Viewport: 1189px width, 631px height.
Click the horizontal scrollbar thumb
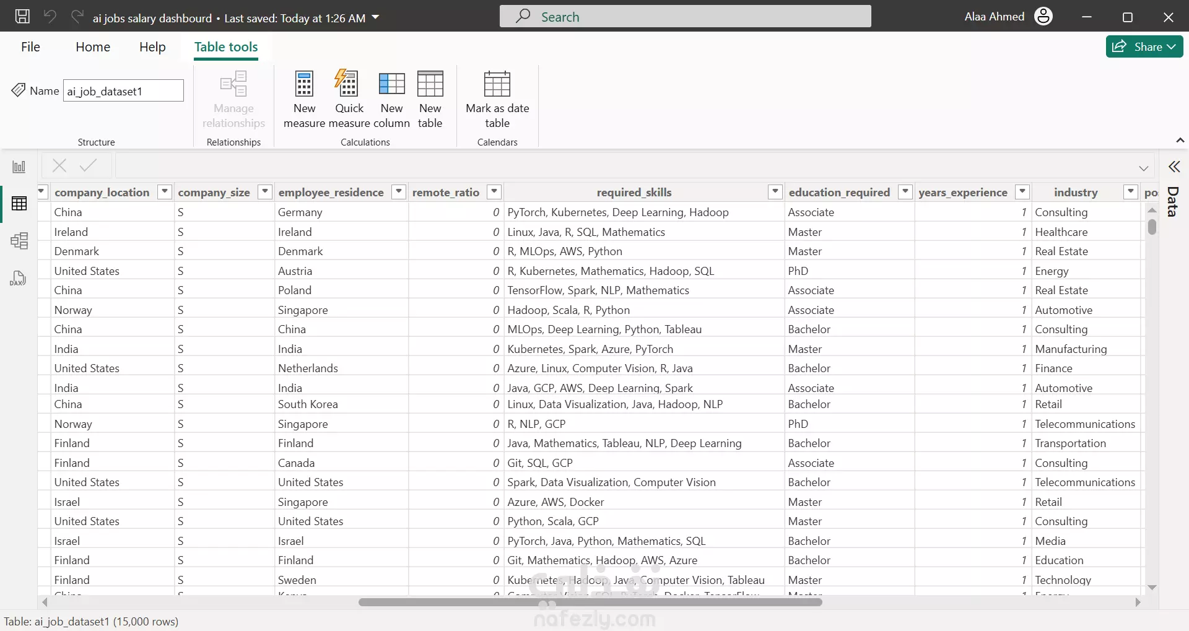click(x=590, y=602)
